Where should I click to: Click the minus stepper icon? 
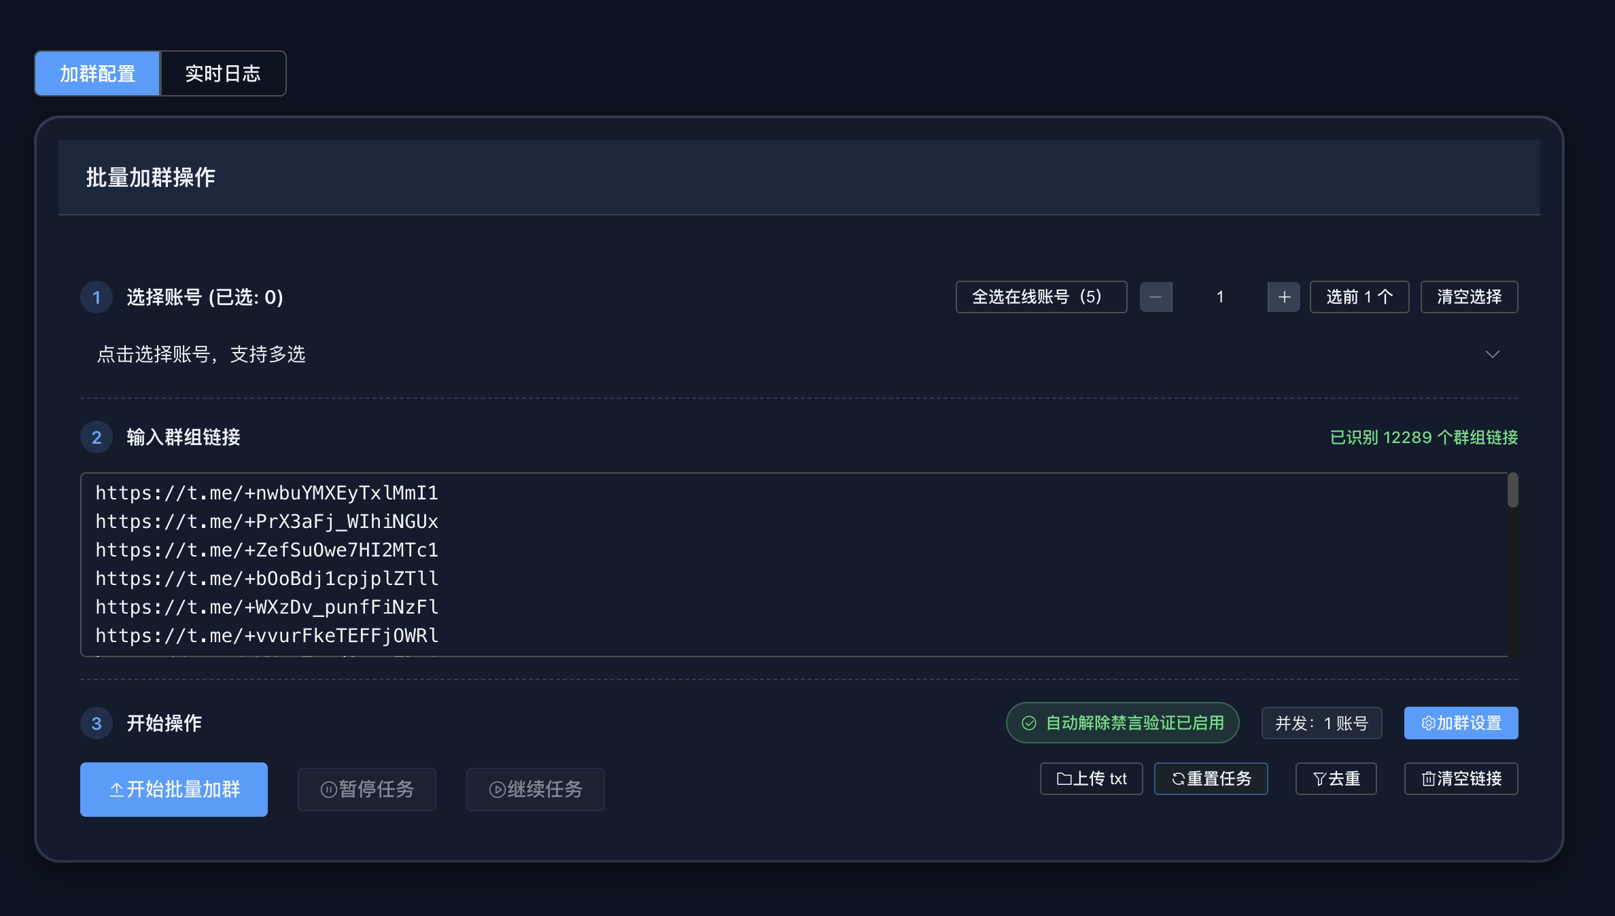click(1156, 297)
